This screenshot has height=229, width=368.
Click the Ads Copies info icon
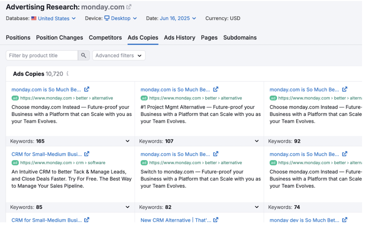pos(67,74)
